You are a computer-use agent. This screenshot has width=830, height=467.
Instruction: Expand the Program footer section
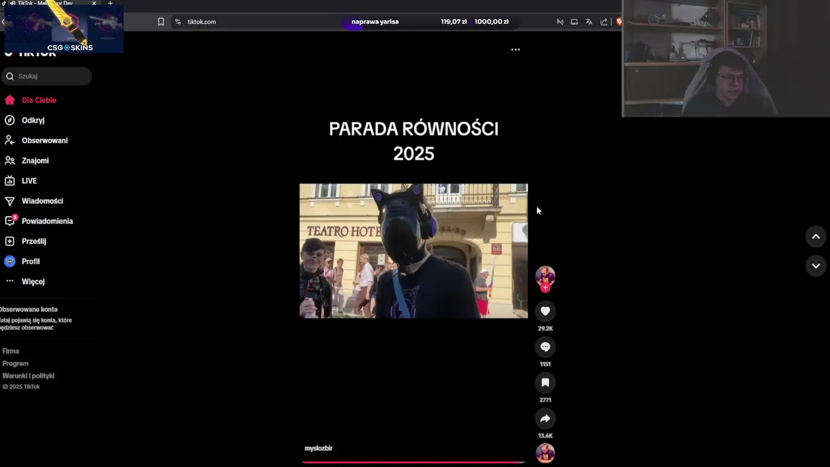[16, 363]
